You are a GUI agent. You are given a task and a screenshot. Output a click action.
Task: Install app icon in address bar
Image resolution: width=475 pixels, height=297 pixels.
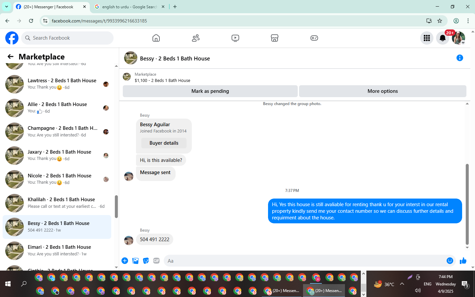(x=429, y=21)
